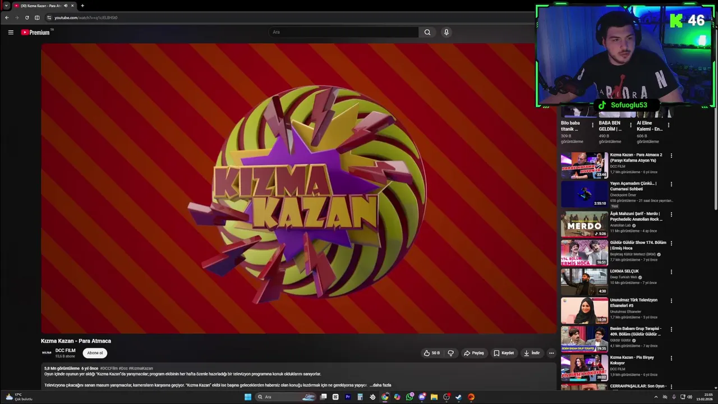Image resolution: width=718 pixels, height=404 pixels.
Task: Click the Paylaş share button
Action: 474,353
